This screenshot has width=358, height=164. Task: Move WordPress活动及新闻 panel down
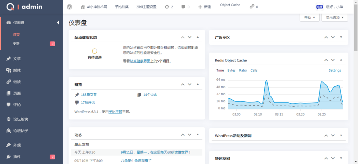[x=333, y=135]
